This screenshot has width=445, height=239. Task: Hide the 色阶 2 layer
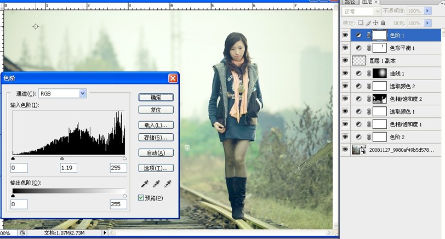pyautogui.click(x=345, y=137)
